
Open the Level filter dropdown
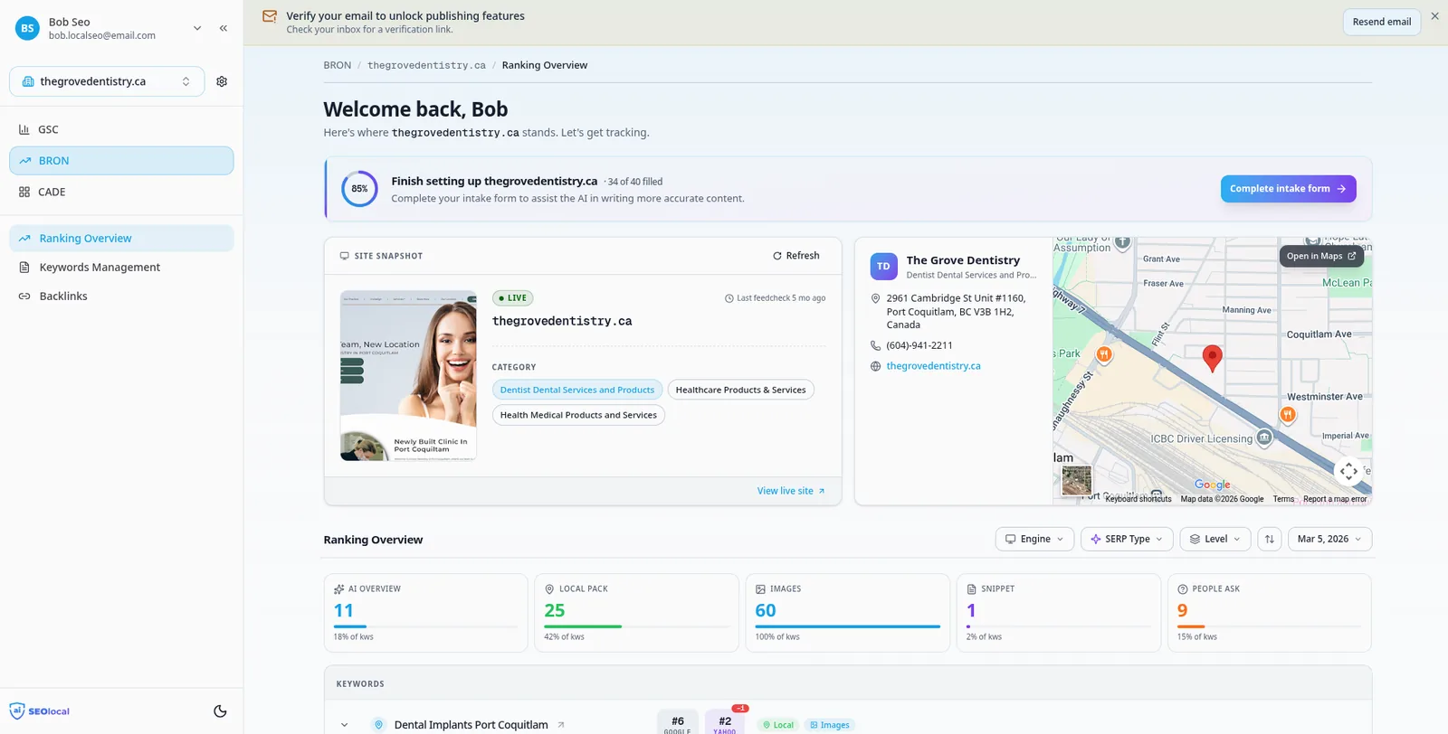pyautogui.click(x=1215, y=539)
